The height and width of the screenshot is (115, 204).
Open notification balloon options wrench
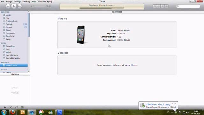click(x=172, y=104)
